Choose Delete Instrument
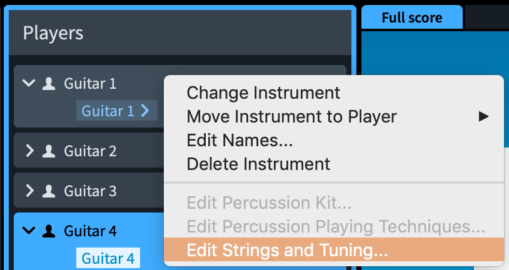The height and width of the screenshot is (270, 509). pos(258,164)
